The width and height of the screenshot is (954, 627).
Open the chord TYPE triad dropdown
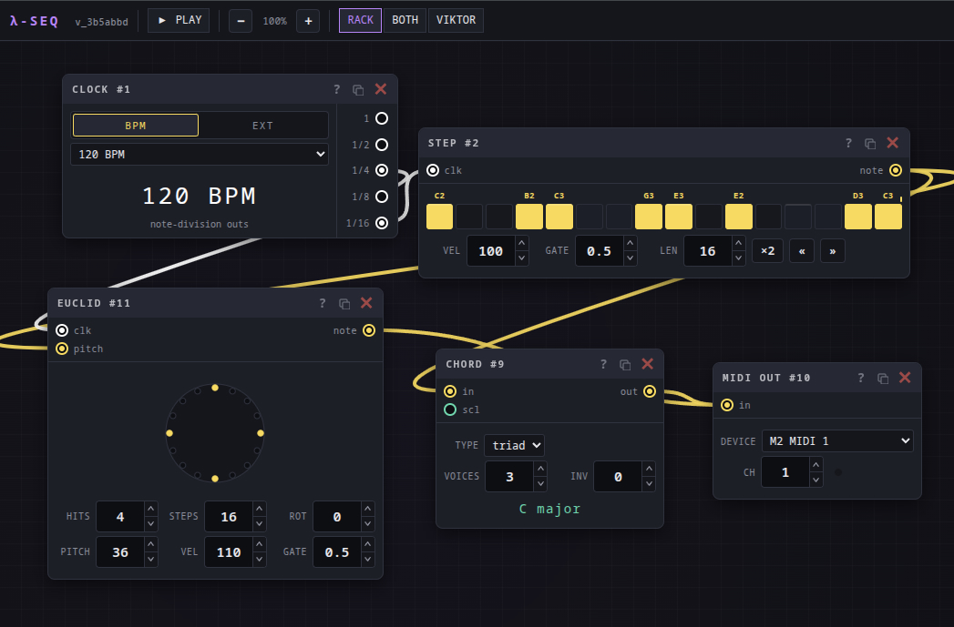click(514, 445)
